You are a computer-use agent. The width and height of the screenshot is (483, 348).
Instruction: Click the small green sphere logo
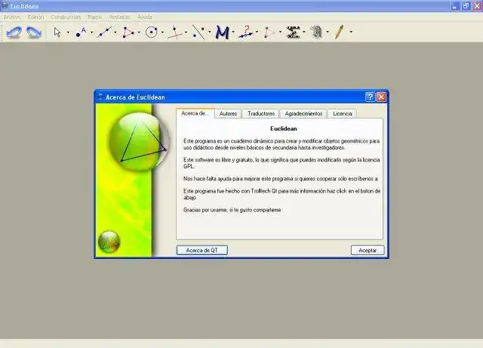coord(109,242)
